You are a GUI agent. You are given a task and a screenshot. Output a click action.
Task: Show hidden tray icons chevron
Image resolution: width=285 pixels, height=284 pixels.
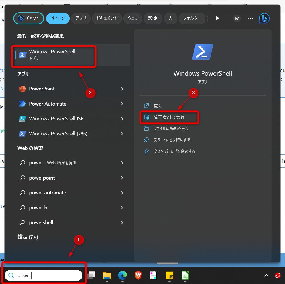coord(266,275)
